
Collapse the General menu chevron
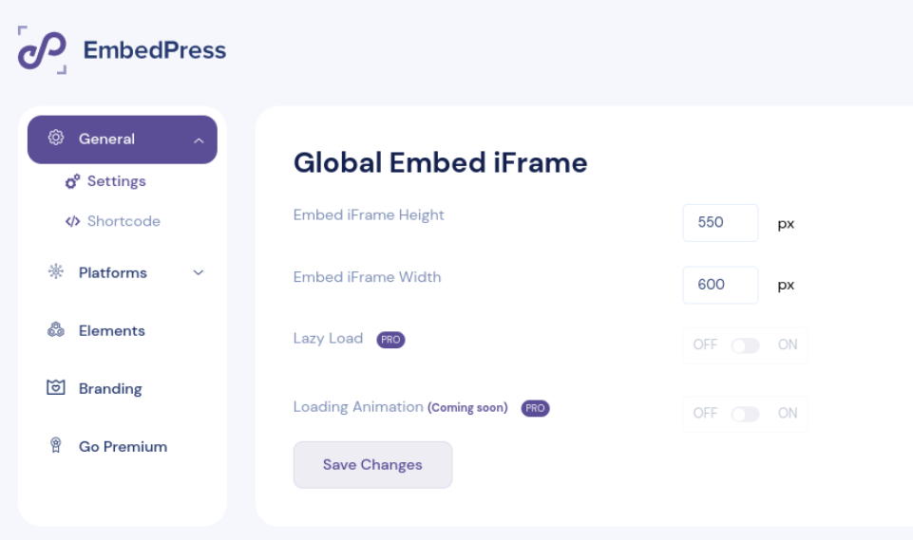[199, 140]
